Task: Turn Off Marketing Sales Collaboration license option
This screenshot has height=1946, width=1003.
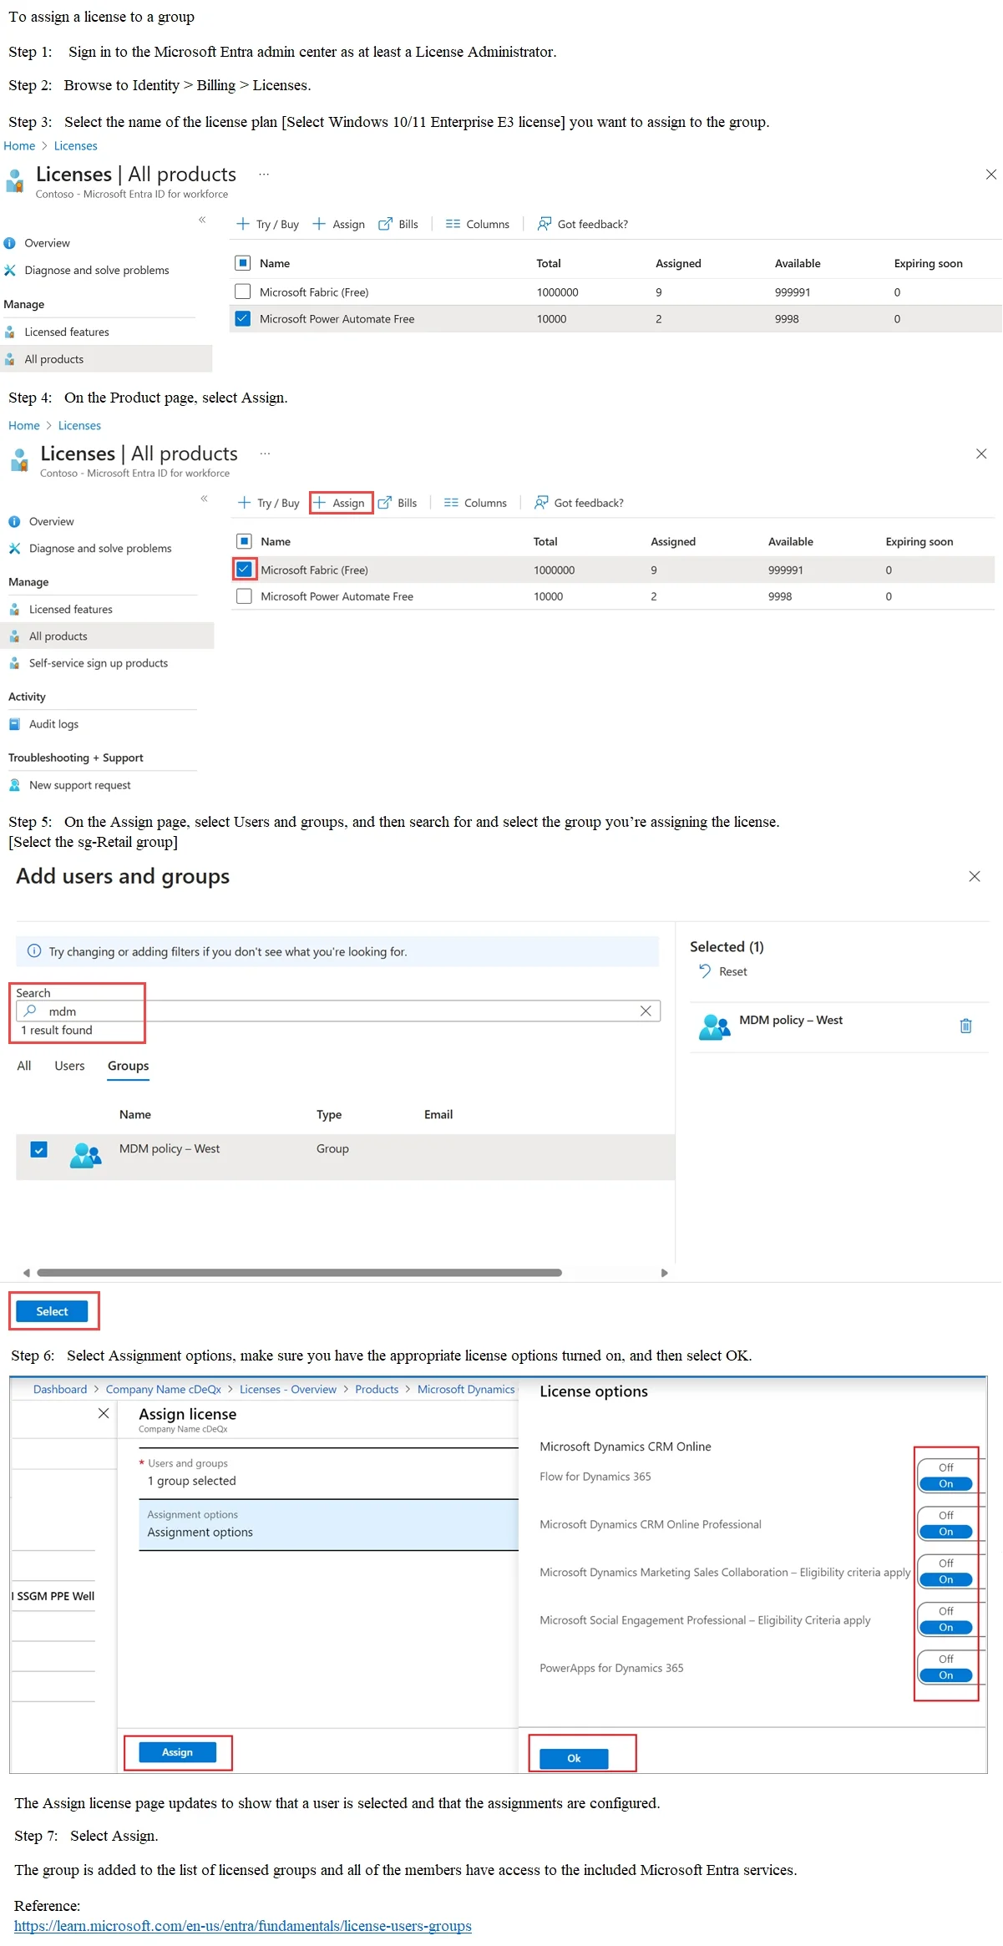Action: pyautogui.click(x=945, y=1563)
